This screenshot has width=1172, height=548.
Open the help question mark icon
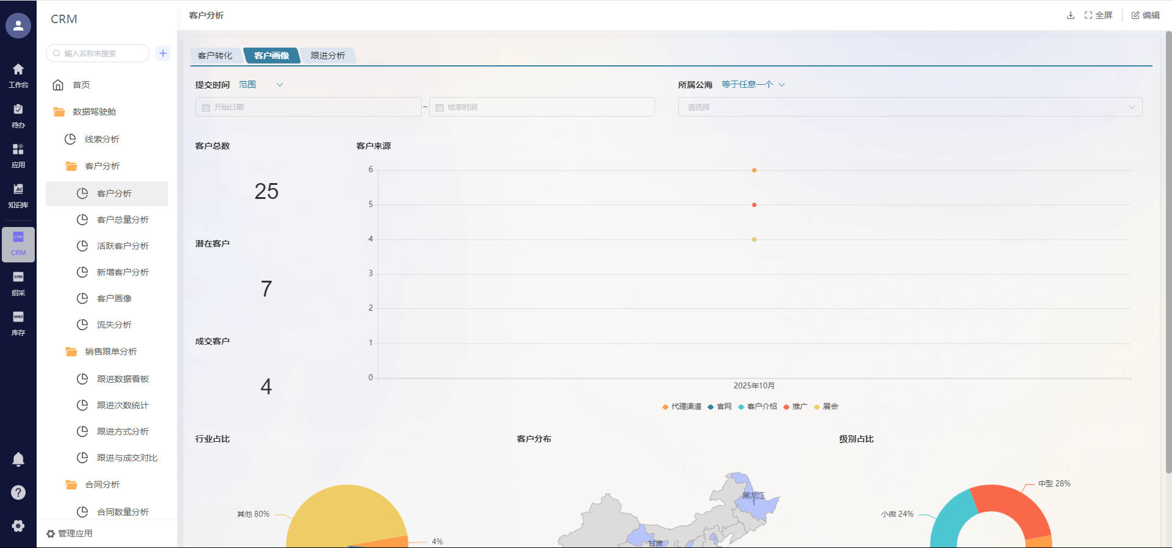tap(18, 492)
